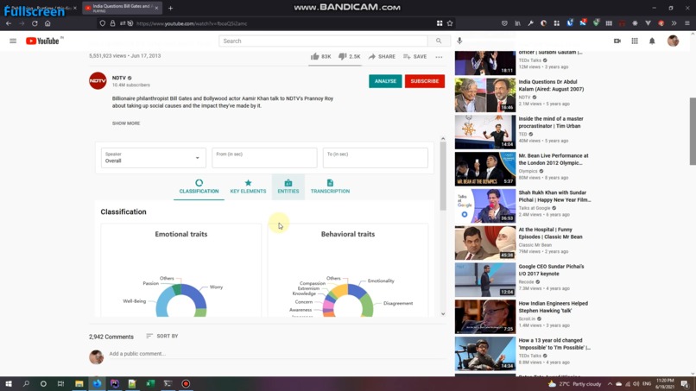Open the Bandicam recorder taskbar icon
The image size is (696, 391).
pyautogui.click(x=186, y=383)
